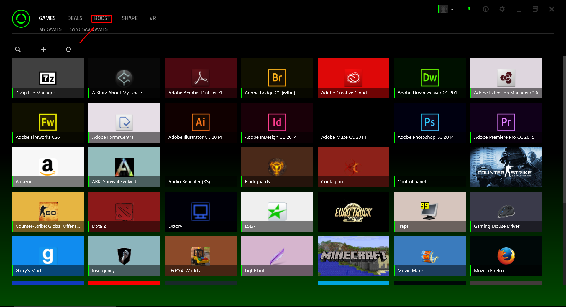Add a game with the plus icon
The image size is (566, 307).
pos(43,49)
